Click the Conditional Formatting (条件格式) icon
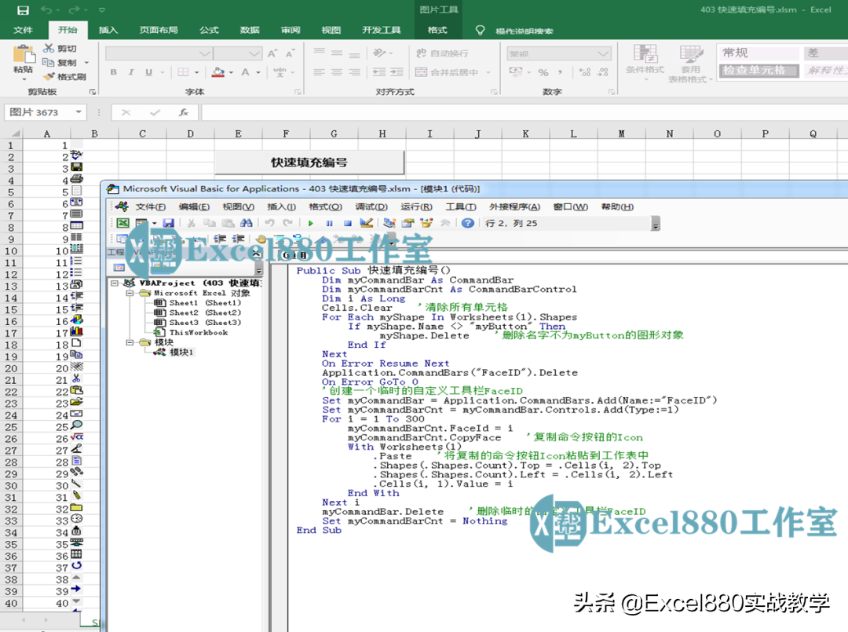Viewport: 848px width, 632px height. [x=645, y=53]
